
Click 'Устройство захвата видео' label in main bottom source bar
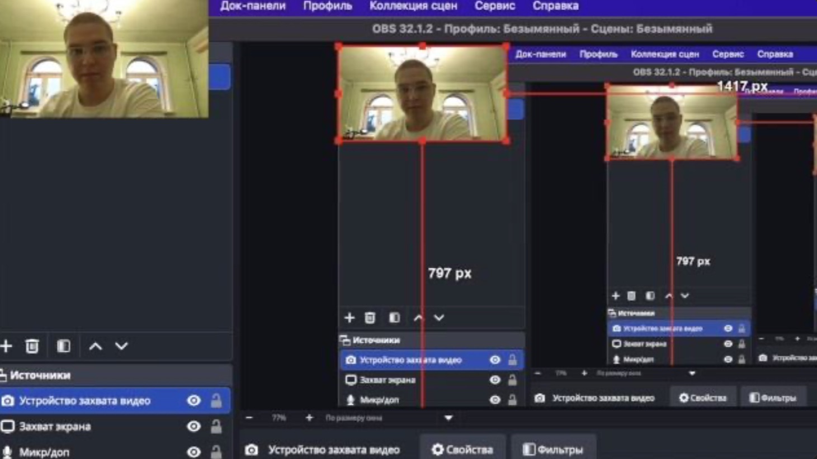[334, 450]
